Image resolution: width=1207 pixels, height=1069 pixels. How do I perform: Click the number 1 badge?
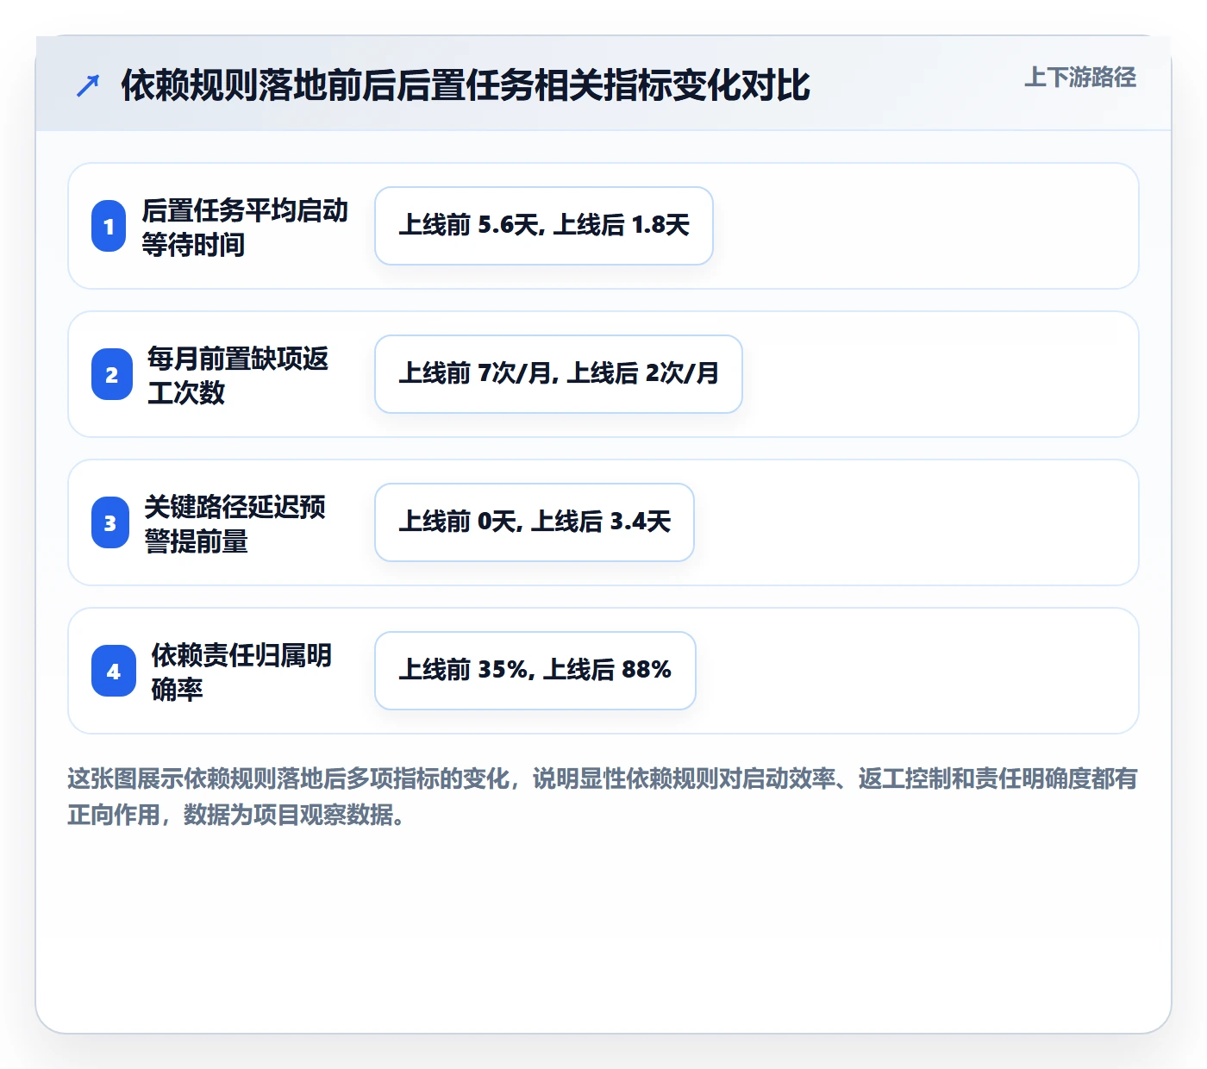tap(109, 226)
